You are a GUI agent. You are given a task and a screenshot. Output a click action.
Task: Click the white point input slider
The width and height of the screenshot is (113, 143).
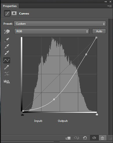[97, 114]
